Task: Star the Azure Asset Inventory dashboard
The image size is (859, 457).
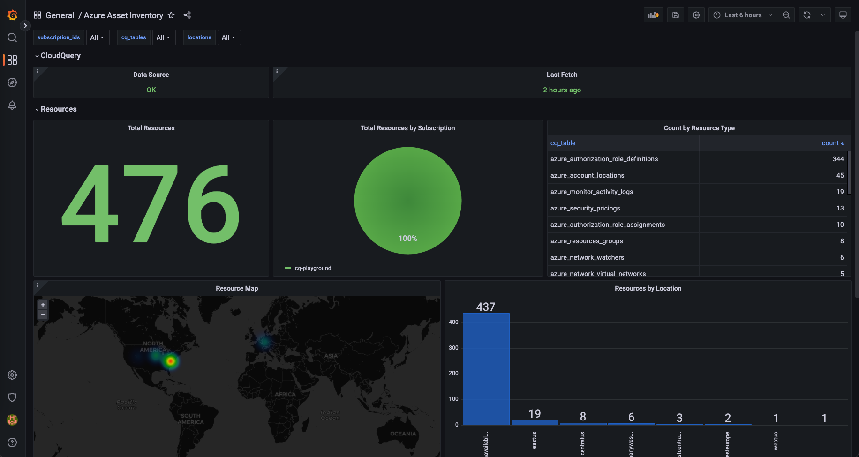Action: tap(171, 15)
